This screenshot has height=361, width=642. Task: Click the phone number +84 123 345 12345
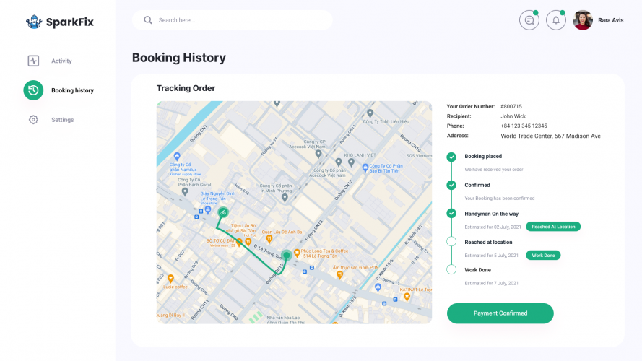coord(524,126)
